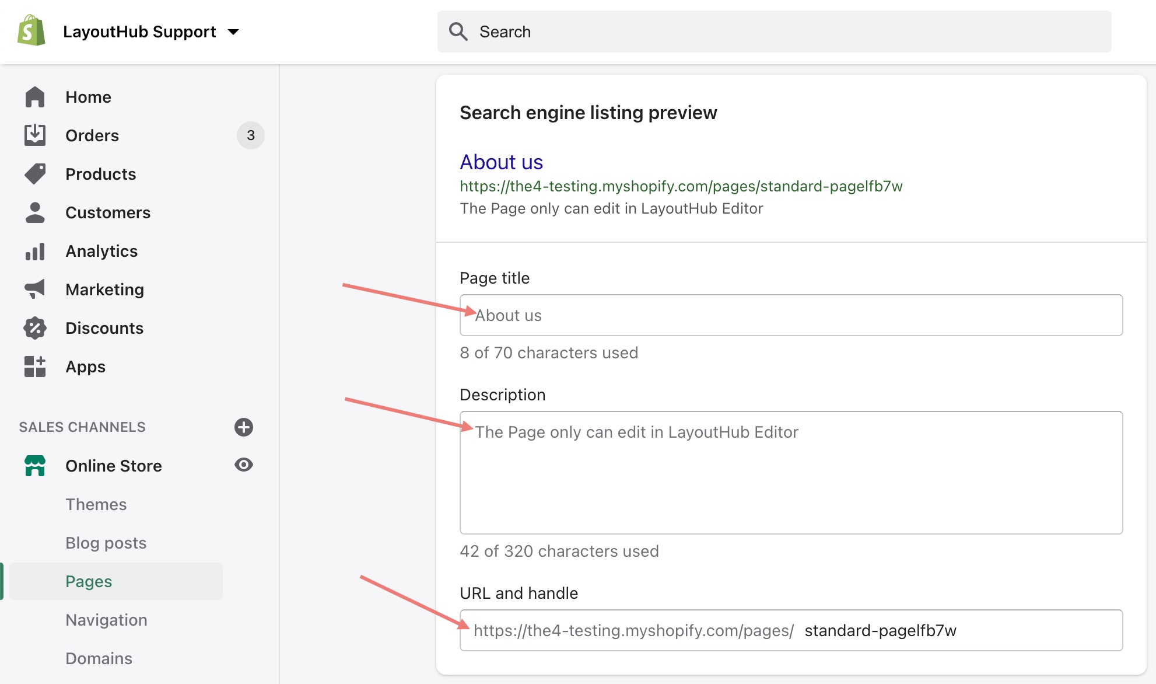Screen dimensions: 1156x684
Task: Click the green preview URL
Action: 681,186
